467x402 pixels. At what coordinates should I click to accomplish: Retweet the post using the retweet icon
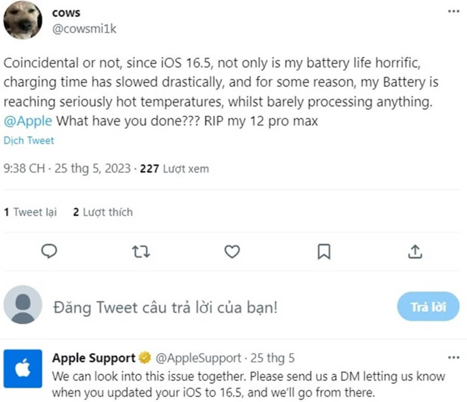pyautogui.click(x=141, y=252)
